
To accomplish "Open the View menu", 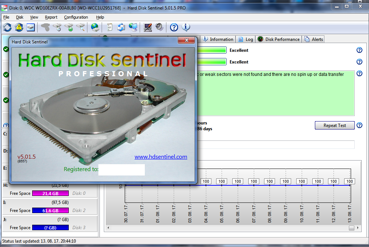I will coord(34,17).
